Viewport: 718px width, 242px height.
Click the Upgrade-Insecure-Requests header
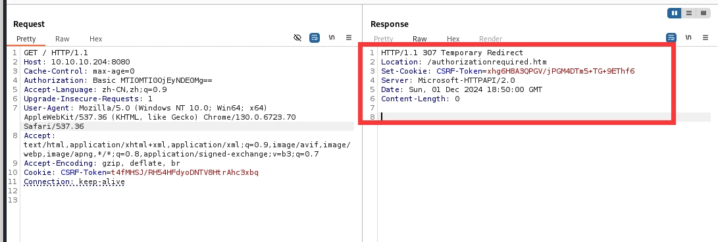[88, 99]
